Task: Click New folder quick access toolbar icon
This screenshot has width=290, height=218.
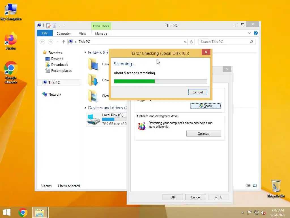Action: tap(55, 26)
